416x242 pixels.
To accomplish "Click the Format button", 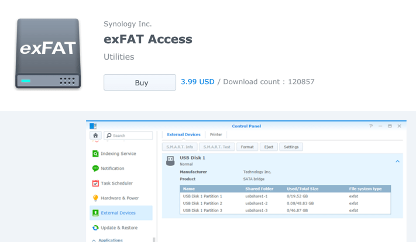I will click(x=247, y=147).
